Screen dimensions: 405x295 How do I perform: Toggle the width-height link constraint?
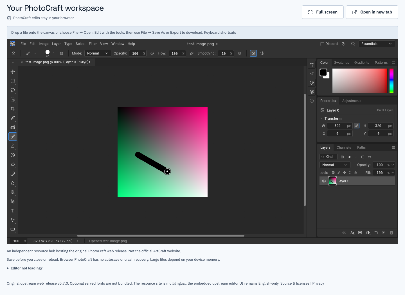click(x=357, y=126)
